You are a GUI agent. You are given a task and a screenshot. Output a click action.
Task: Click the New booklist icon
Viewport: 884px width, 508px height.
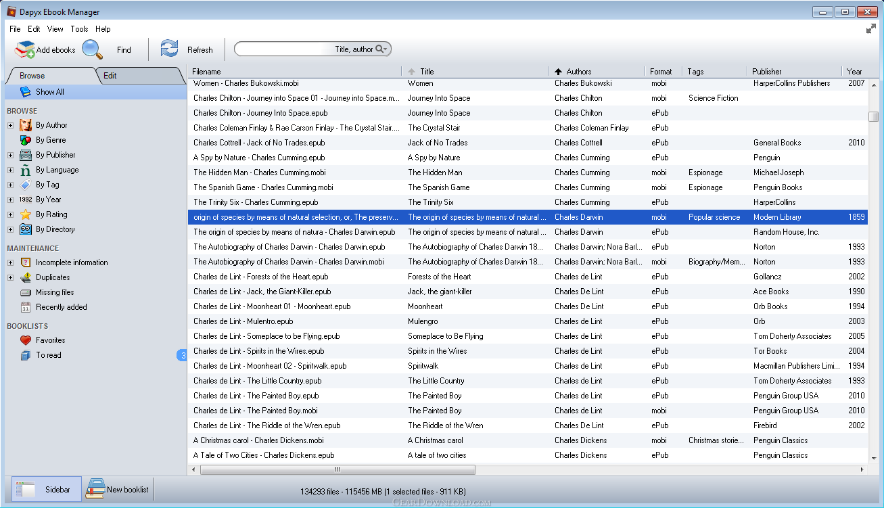pyautogui.click(x=95, y=488)
